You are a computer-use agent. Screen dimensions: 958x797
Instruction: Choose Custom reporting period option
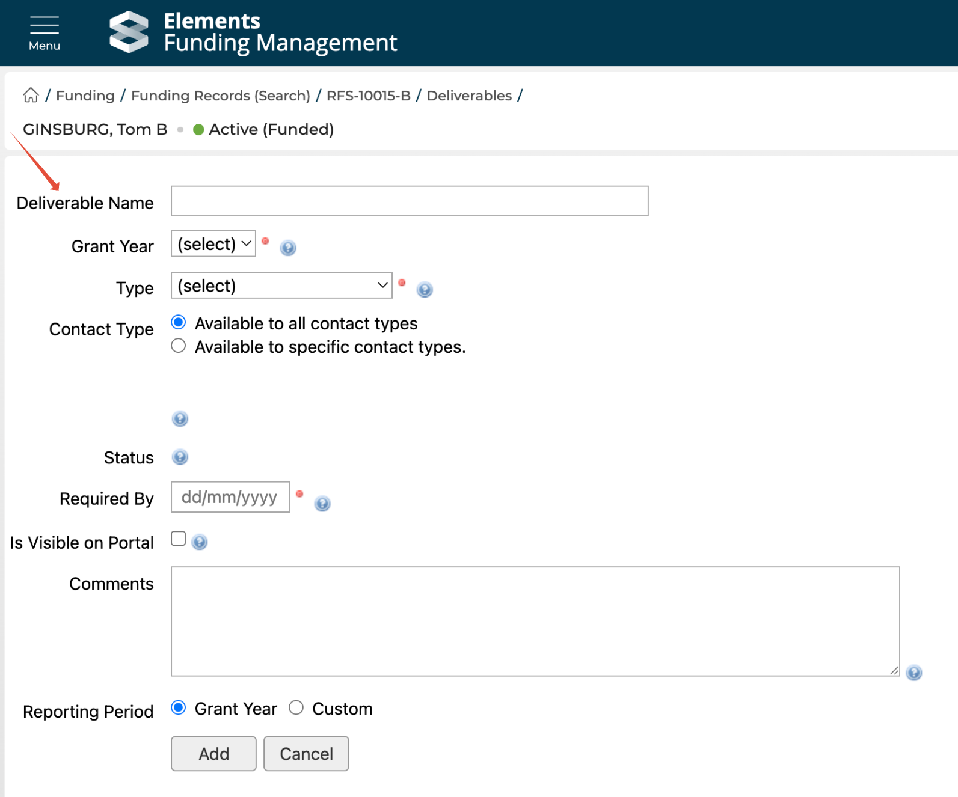[296, 708]
